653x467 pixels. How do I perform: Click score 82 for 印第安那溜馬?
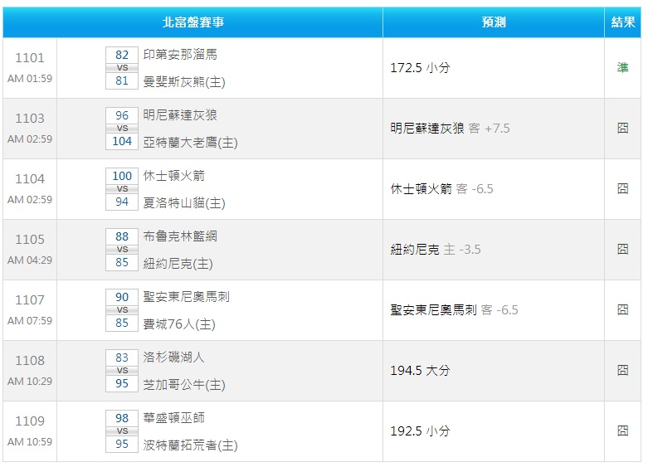tap(122, 55)
